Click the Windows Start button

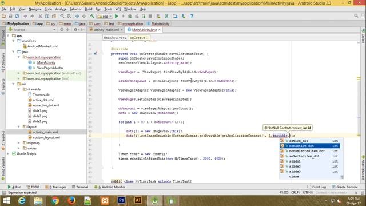[6, 201]
